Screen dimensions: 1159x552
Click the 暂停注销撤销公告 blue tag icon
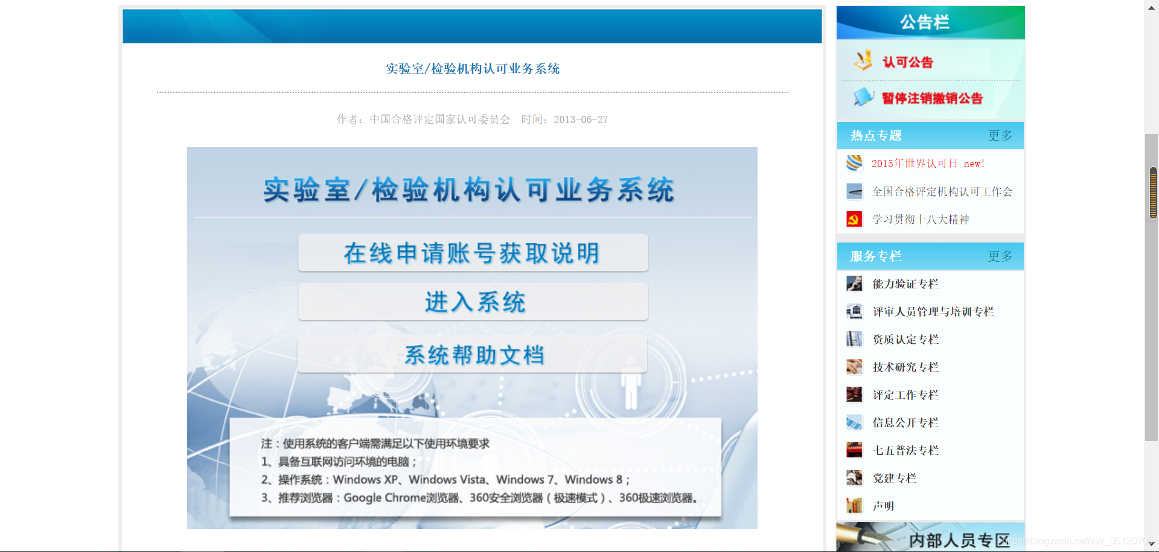pyautogui.click(x=864, y=97)
